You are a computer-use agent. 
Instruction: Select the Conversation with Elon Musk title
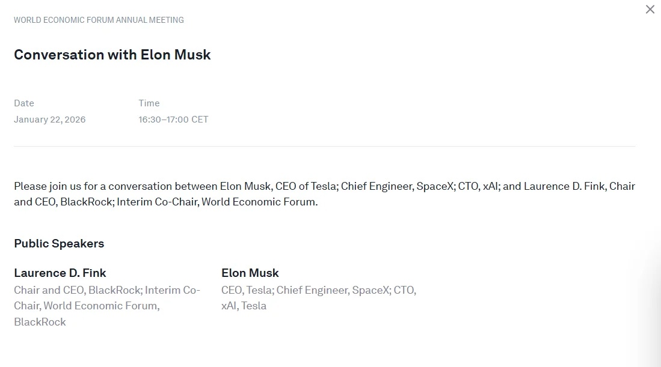point(112,55)
